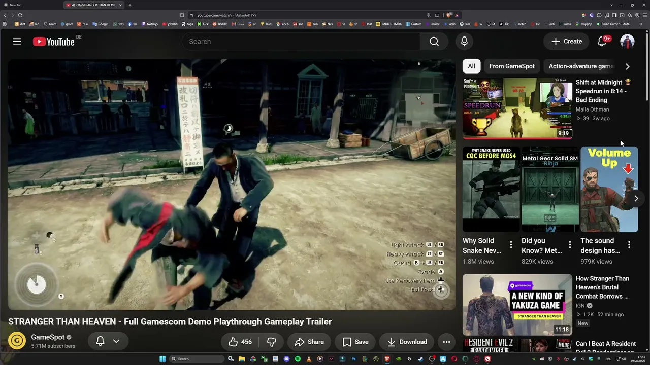Open options for "Did you Know? Met..." short
This screenshot has width=650, height=365.
click(570, 245)
